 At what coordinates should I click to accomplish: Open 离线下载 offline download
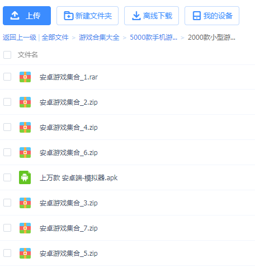(152, 16)
